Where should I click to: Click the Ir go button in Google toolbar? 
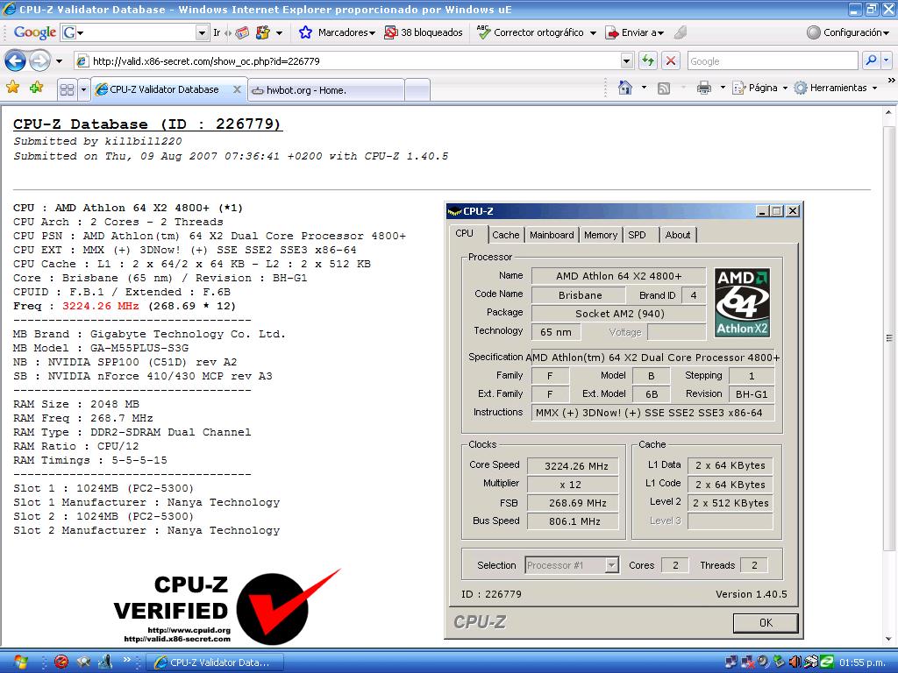tap(217, 32)
